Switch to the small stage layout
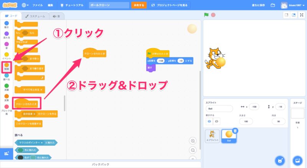The height and width of the screenshot is (168, 307). pos(286,15)
